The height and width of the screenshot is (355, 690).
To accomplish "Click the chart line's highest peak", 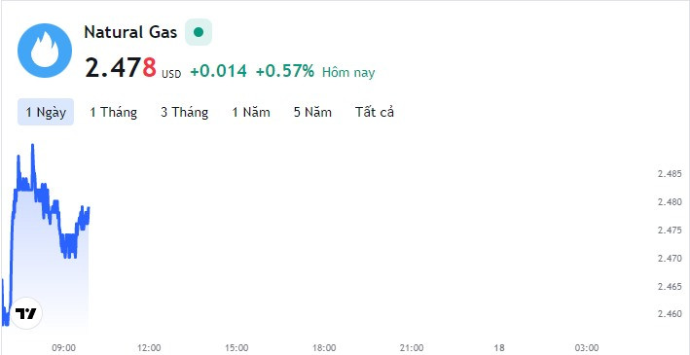I will [32, 145].
